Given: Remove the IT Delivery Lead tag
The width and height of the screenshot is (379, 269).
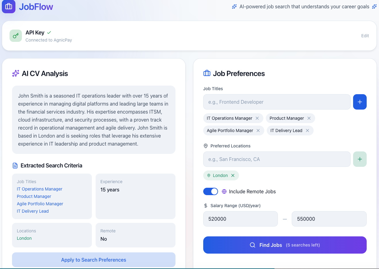Looking at the screenshot, I should 307,130.
